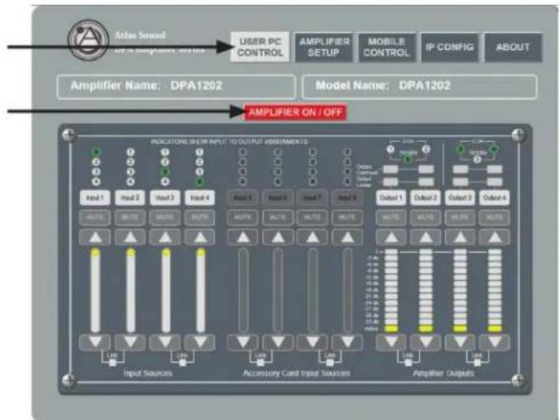This screenshot has width=560, height=420.
Task: Mute Input 1
Action: [95, 217]
